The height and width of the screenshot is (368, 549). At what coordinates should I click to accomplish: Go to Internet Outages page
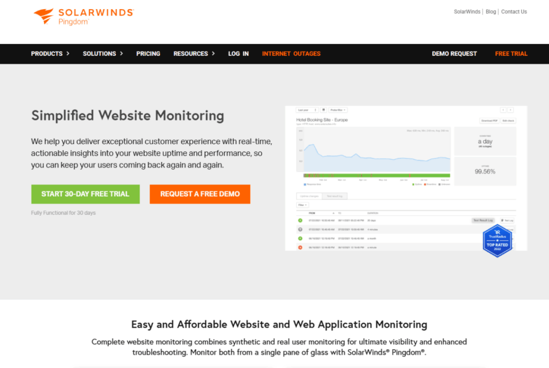coord(291,54)
